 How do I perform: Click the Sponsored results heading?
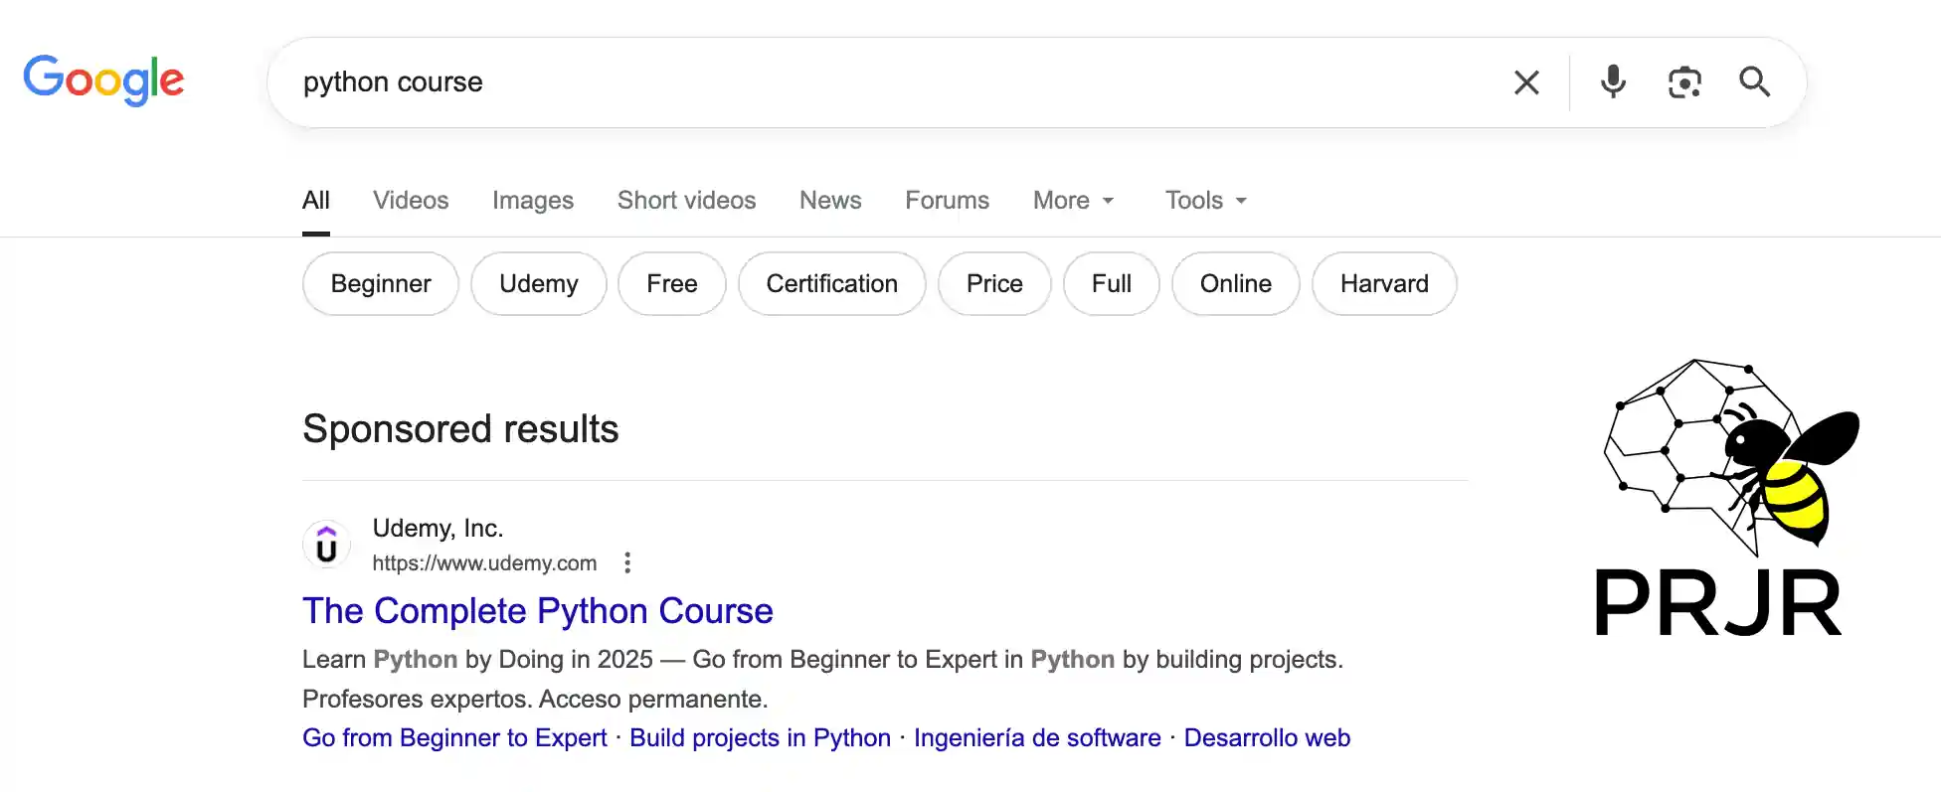pyautogui.click(x=460, y=429)
